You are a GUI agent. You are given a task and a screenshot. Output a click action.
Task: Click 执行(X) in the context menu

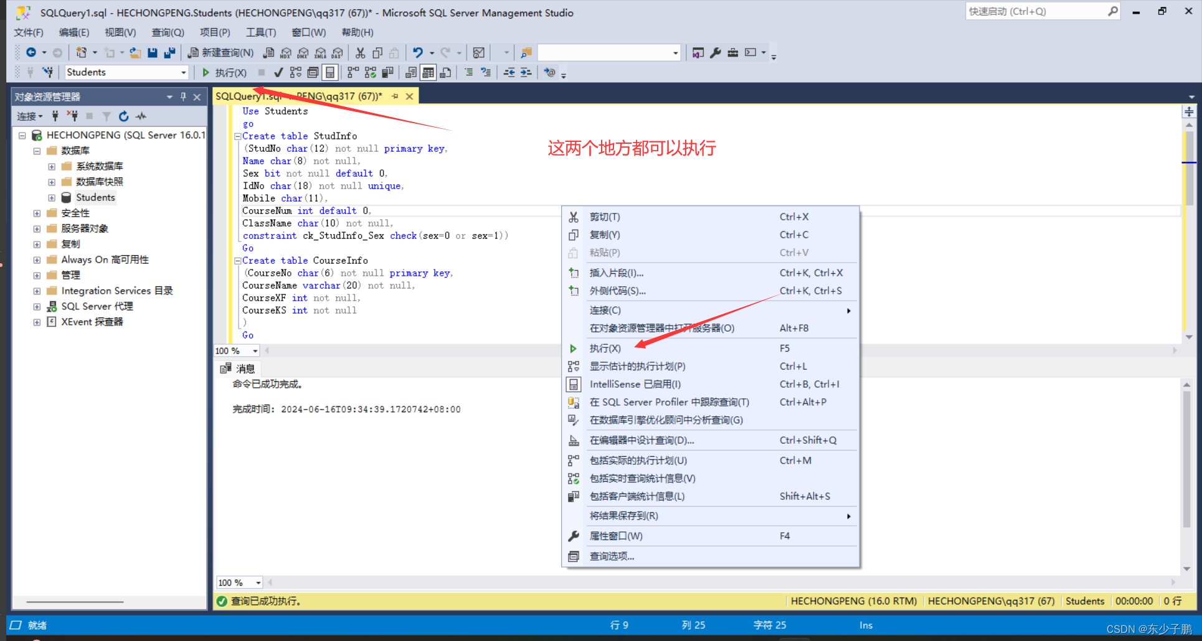point(604,348)
